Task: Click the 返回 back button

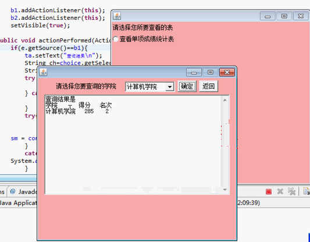Action: click(x=208, y=86)
